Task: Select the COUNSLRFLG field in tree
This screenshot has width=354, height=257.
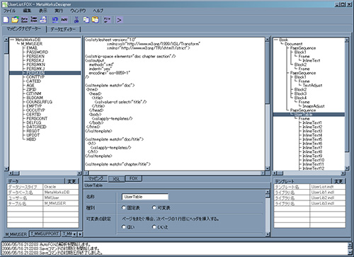Action: click(39, 102)
